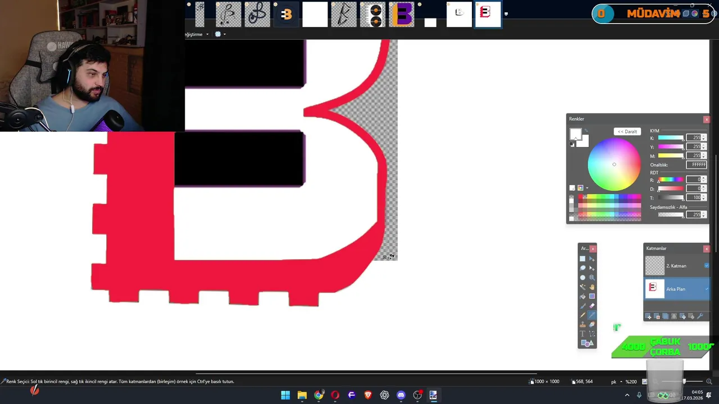Click the Saydamsızlık - Alfa slider
Screen dimensions: 719x404
coord(671,214)
